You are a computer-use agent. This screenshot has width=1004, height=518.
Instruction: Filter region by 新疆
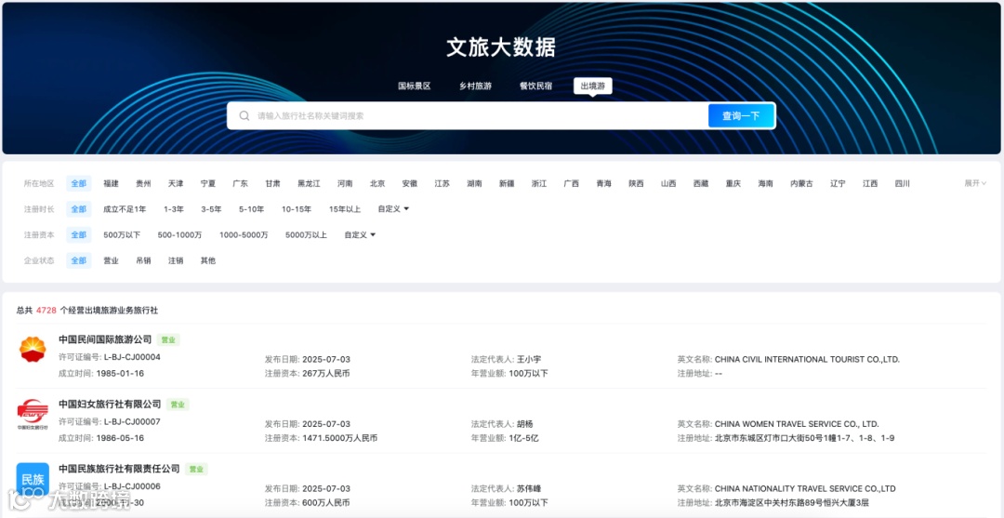(507, 183)
